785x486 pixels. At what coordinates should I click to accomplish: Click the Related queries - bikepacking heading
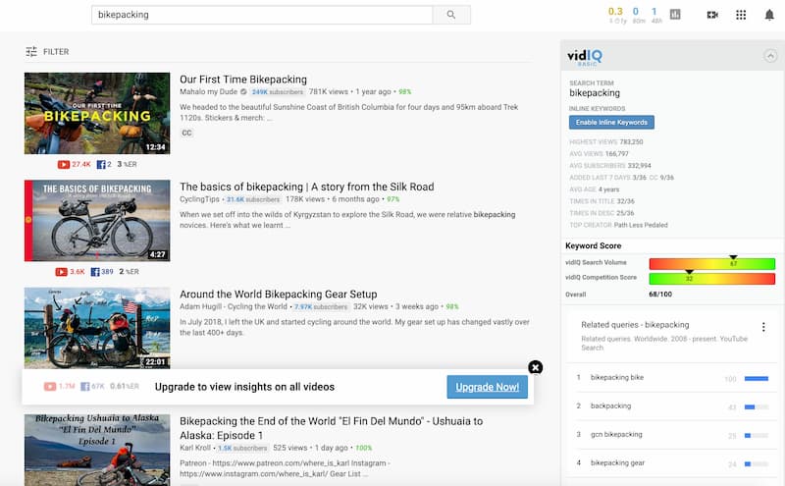click(635, 325)
